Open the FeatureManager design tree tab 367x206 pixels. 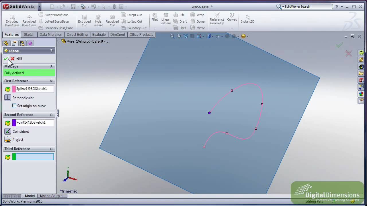(6, 43)
